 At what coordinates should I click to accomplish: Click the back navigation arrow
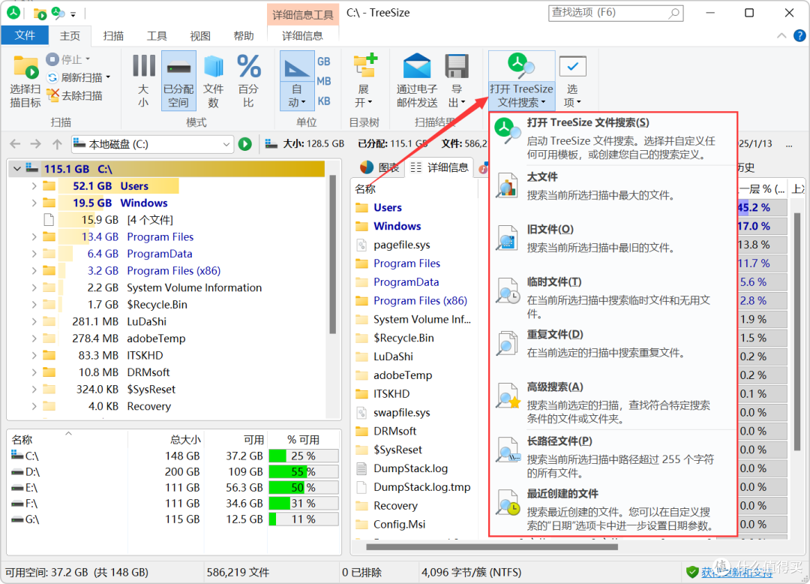(x=15, y=144)
